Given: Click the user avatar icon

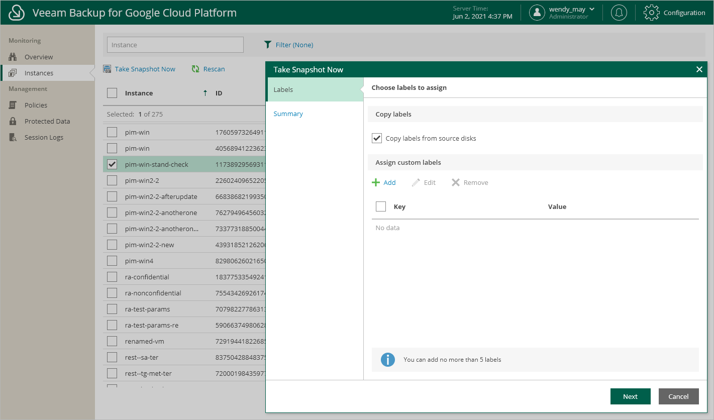Looking at the screenshot, I should (x=537, y=13).
